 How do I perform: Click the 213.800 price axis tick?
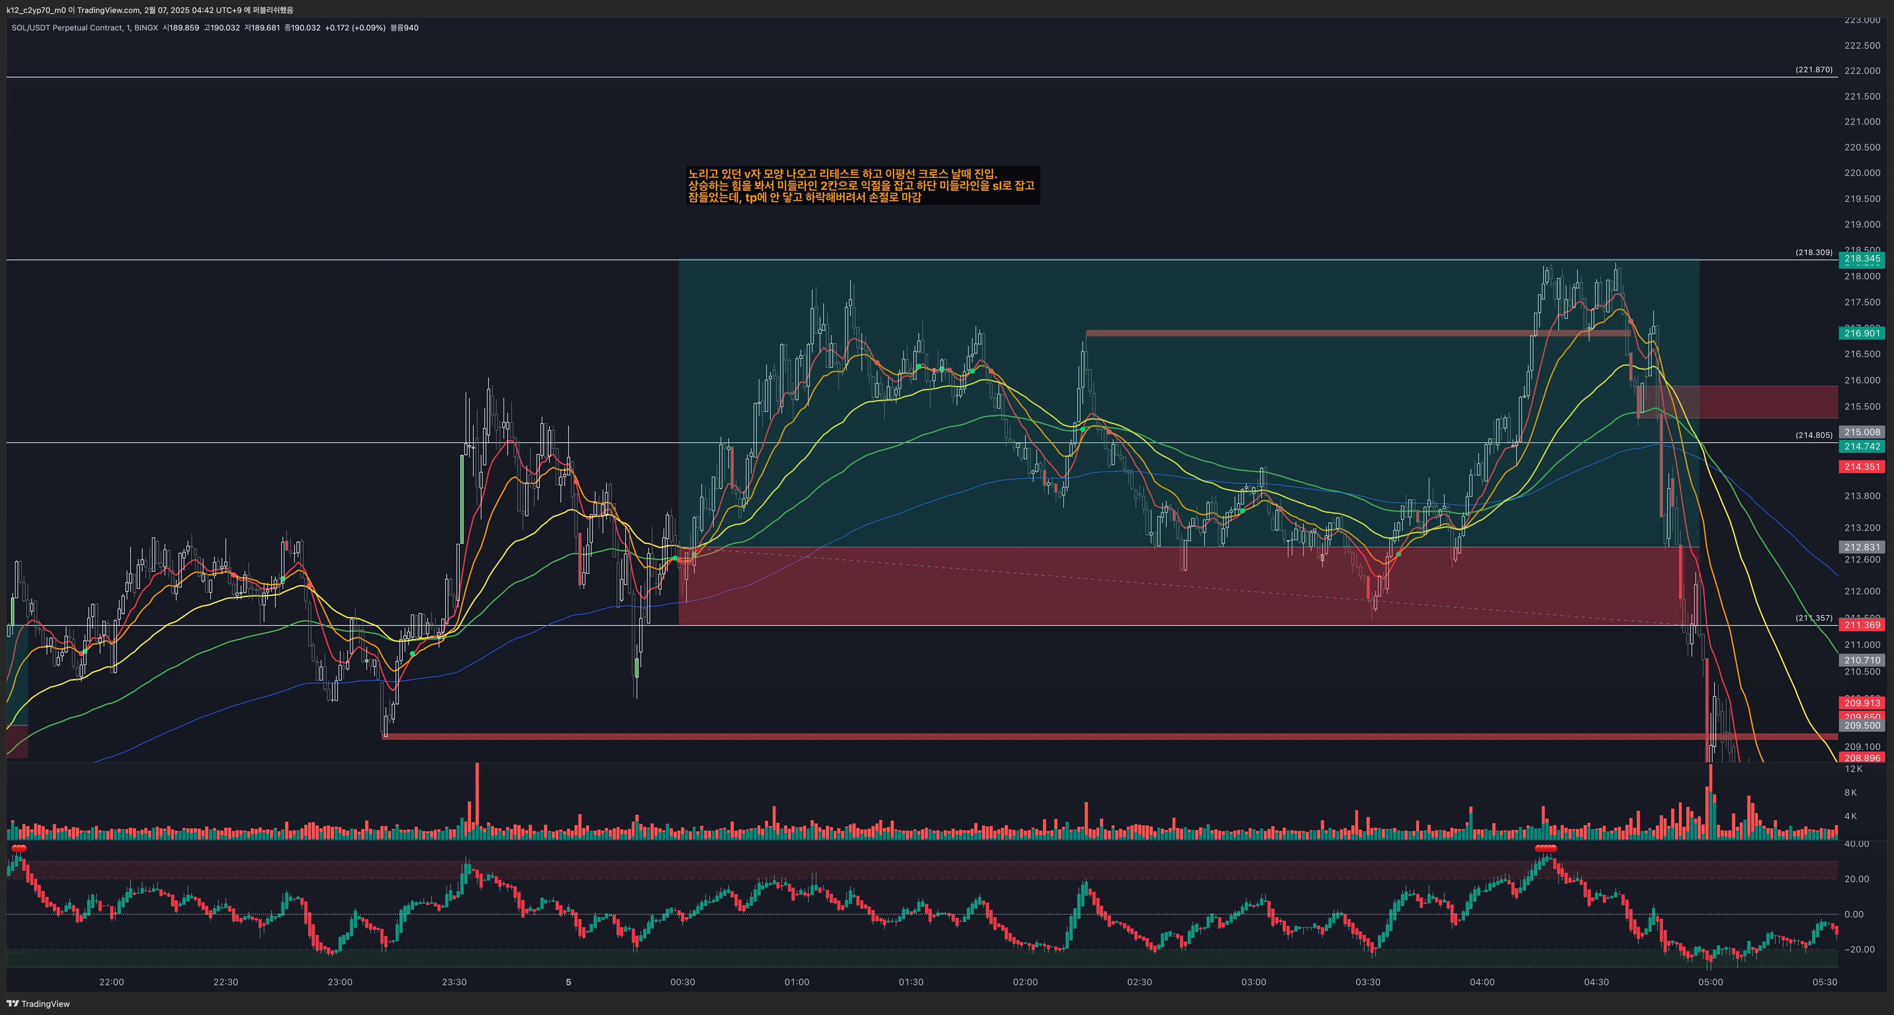click(1862, 496)
